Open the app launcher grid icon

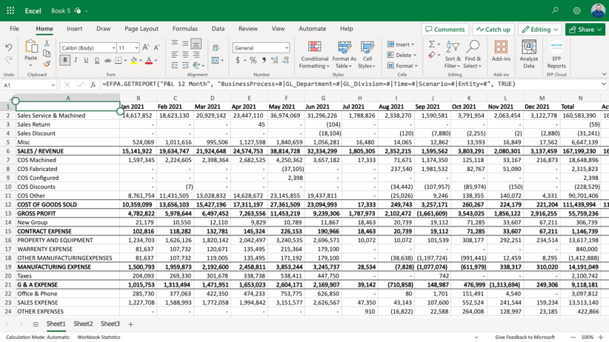[10, 11]
